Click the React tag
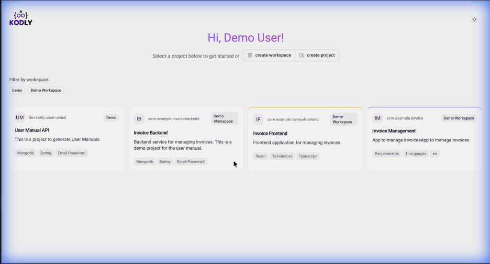 [x=261, y=156]
